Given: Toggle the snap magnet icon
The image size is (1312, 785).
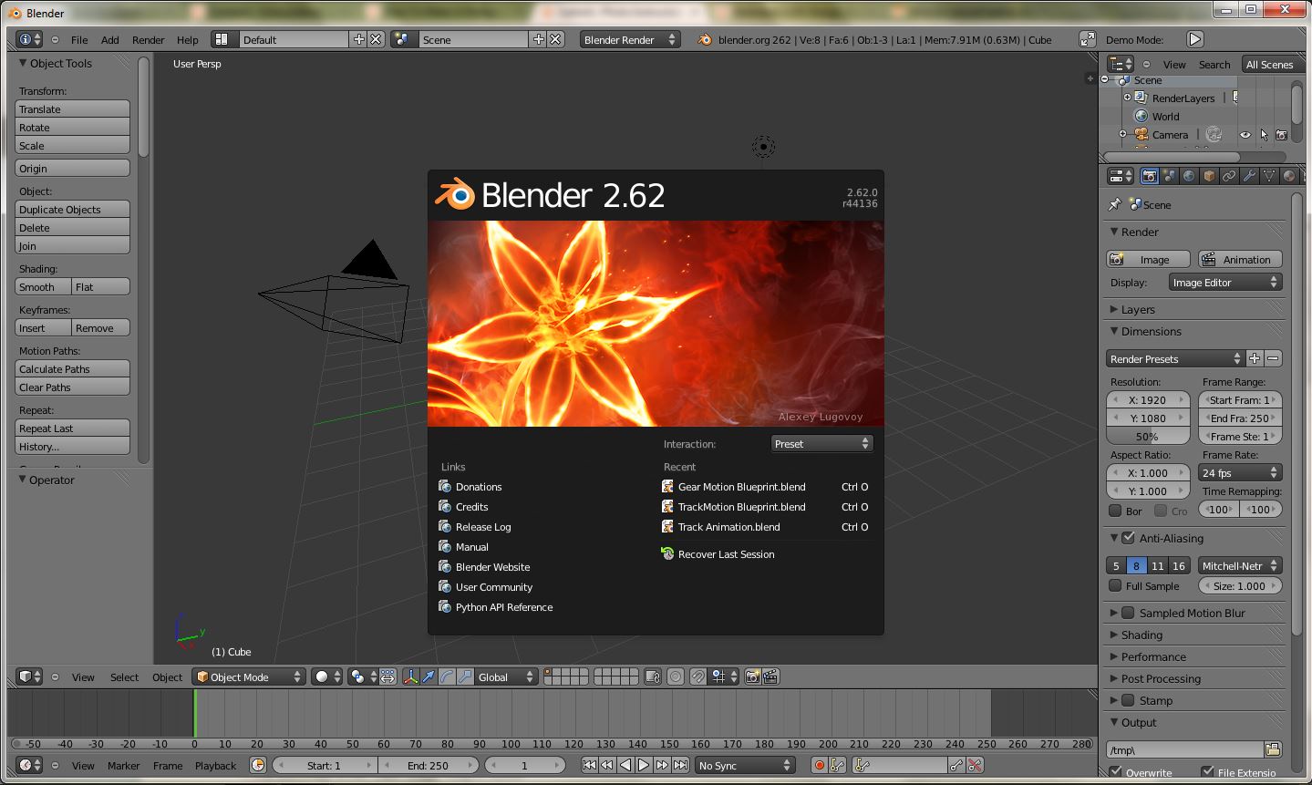Looking at the screenshot, I should click(697, 677).
